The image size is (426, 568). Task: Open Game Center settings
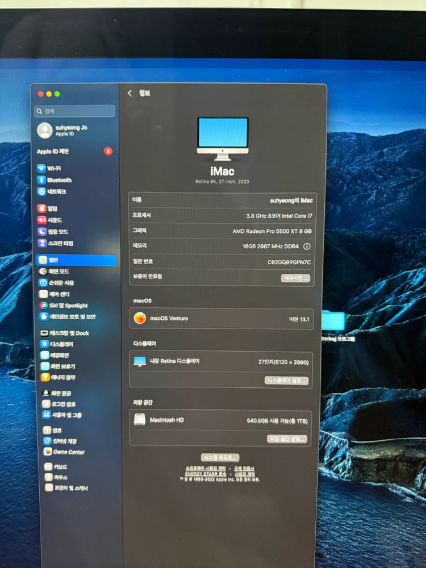68,452
